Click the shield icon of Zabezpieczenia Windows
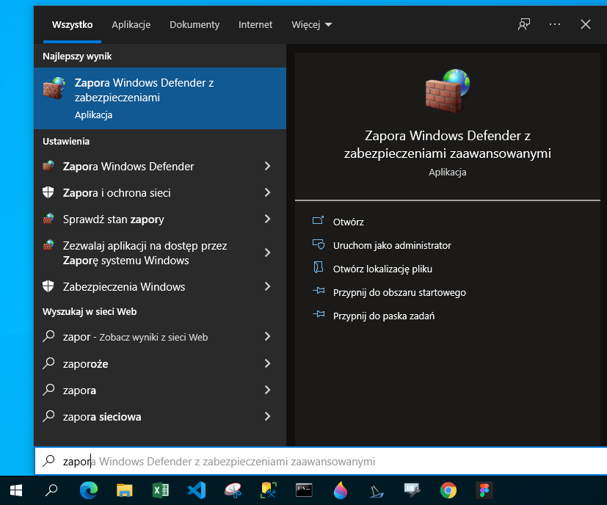The width and height of the screenshot is (607, 505). pos(48,286)
